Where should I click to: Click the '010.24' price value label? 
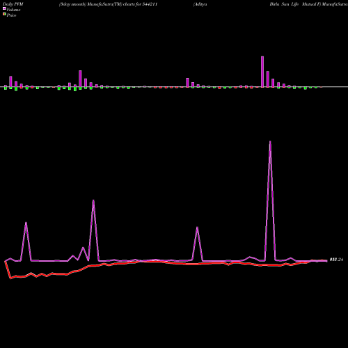pos(336,260)
